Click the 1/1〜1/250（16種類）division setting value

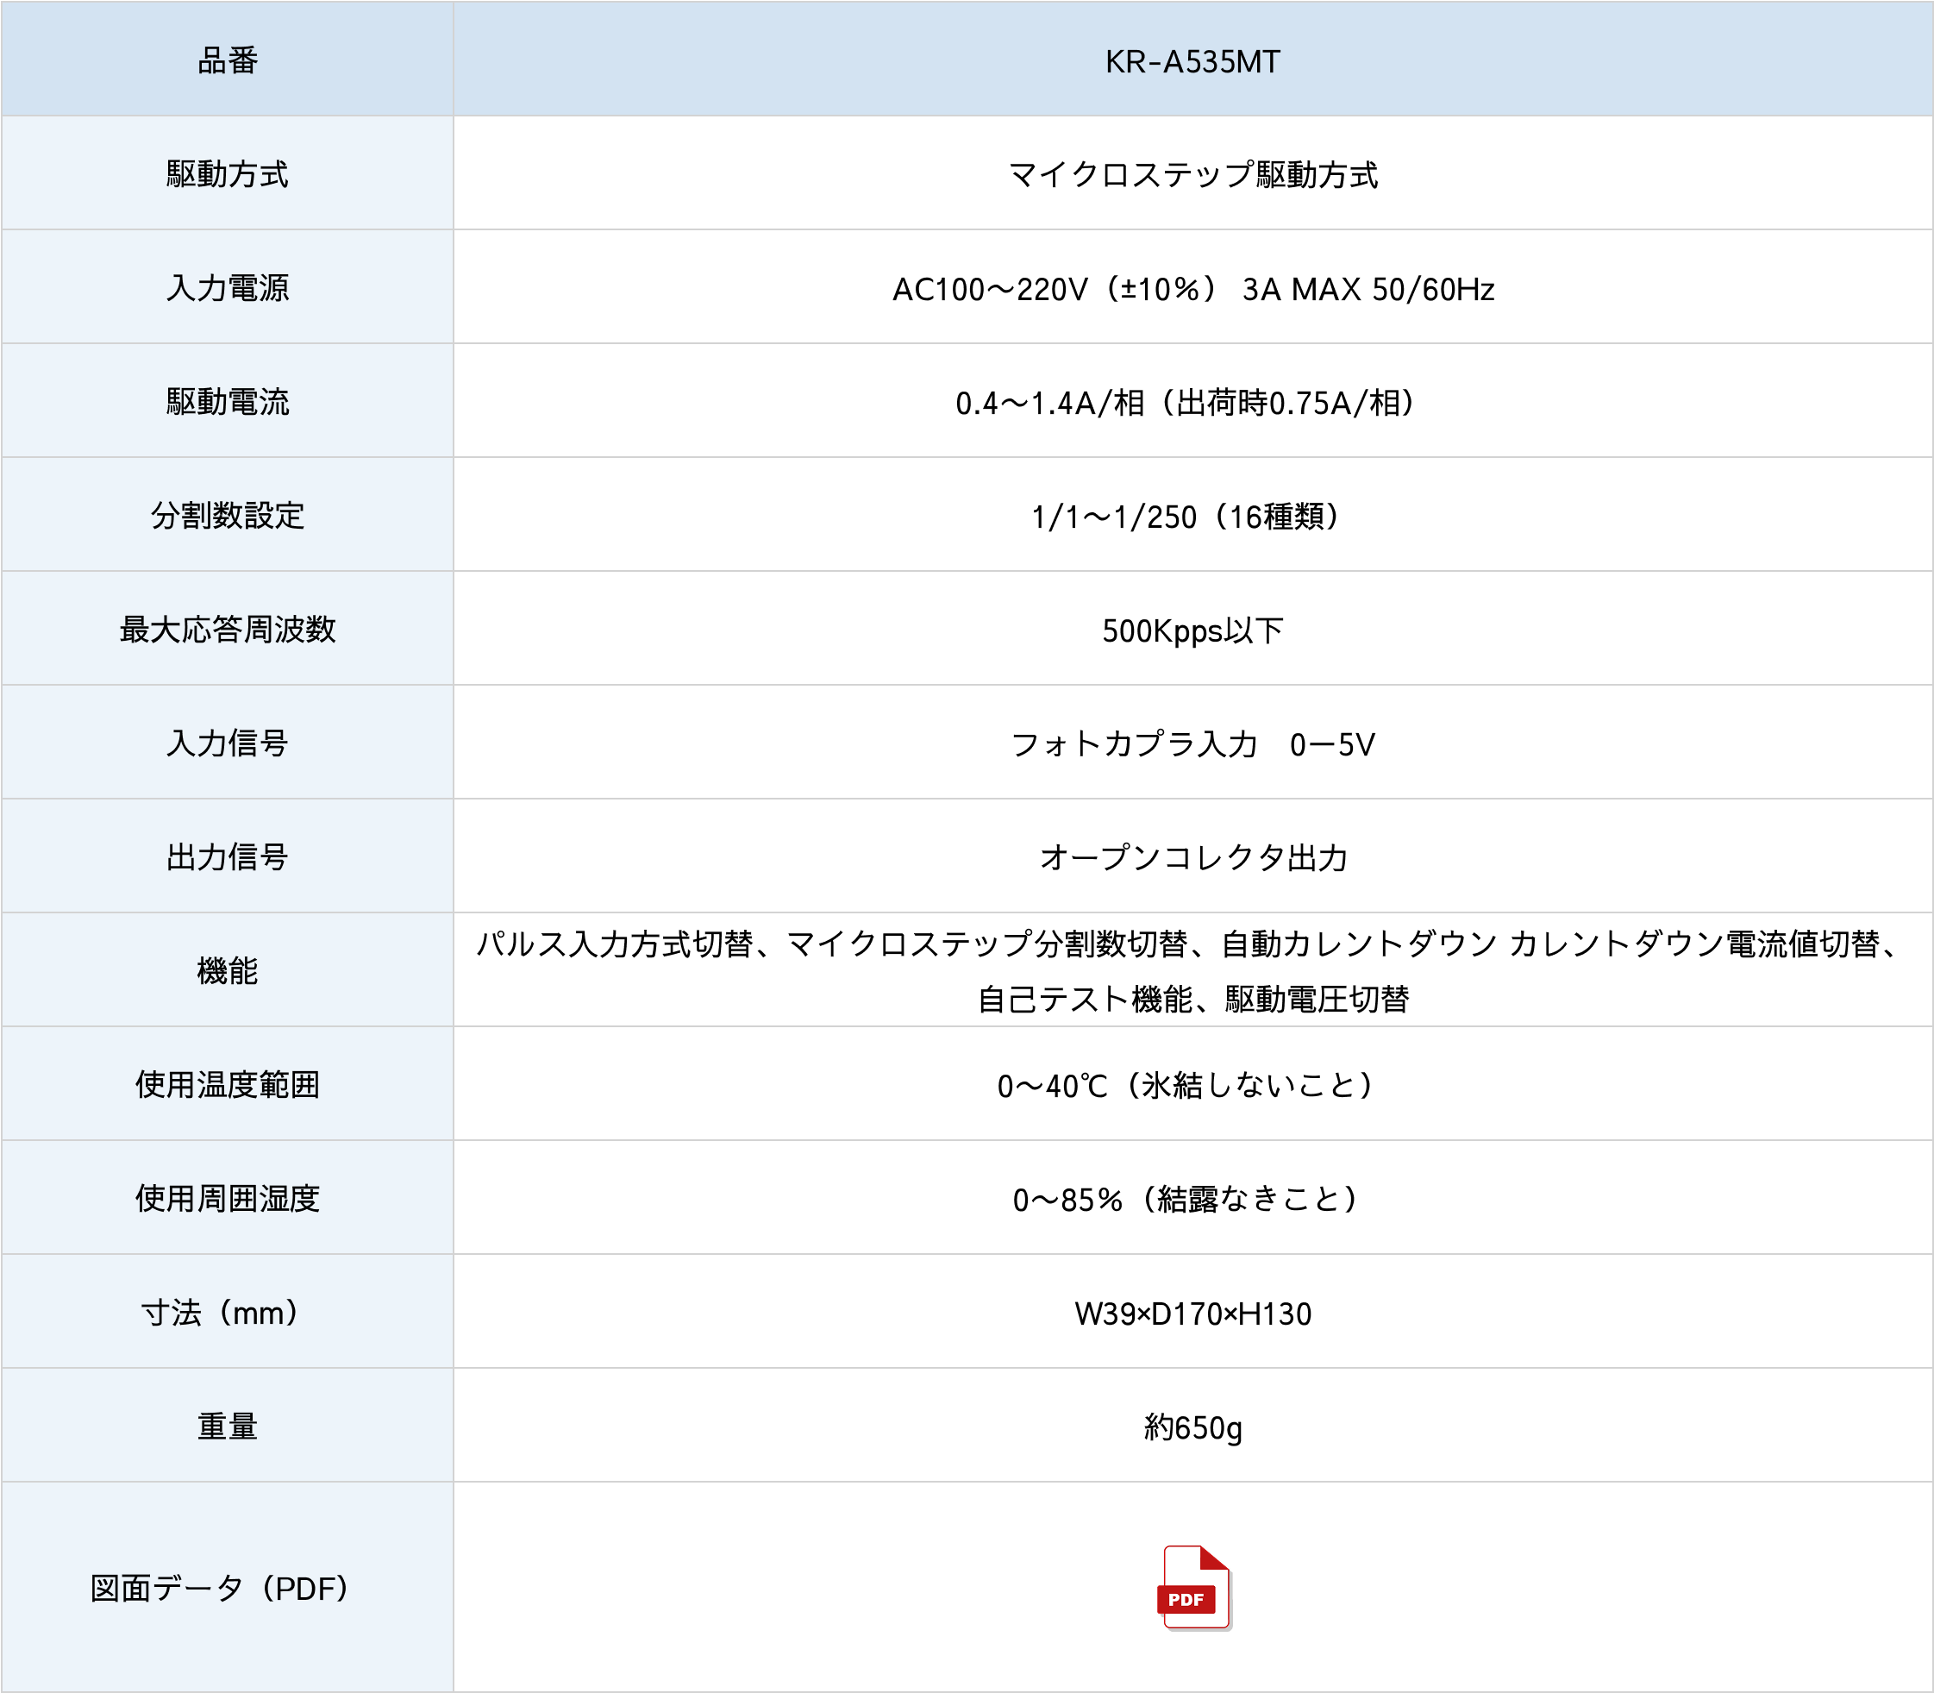click(1192, 515)
